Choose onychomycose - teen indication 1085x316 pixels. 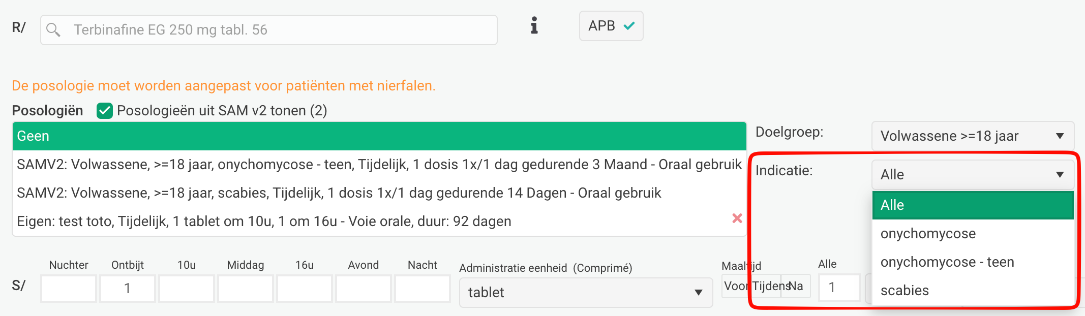coord(947,262)
